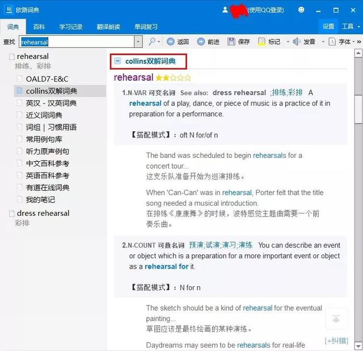Click the page icon beside 我的笔记
This screenshot has width=363, height=351.
pyautogui.click(x=20, y=199)
